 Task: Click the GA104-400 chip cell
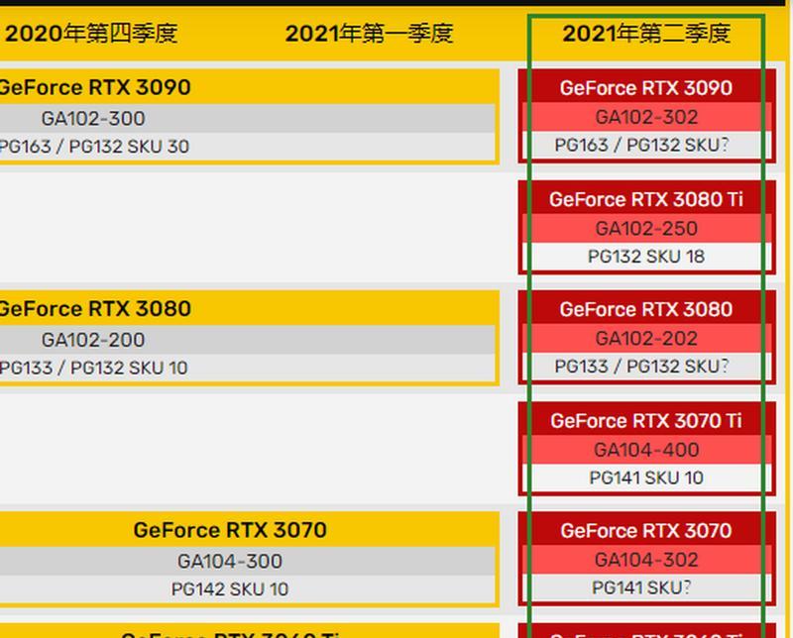click(x=646, y=450)
